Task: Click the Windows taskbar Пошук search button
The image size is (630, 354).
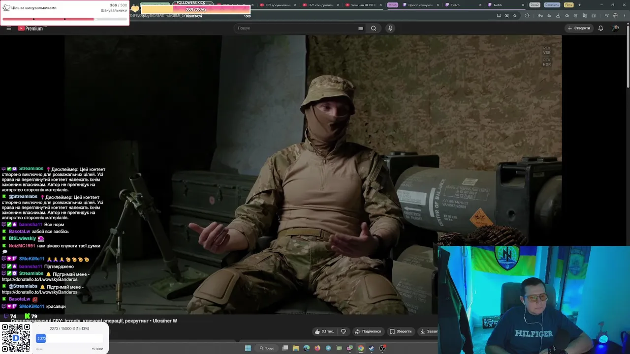Action: [267, 348]
